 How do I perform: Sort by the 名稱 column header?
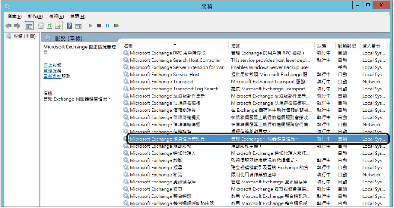[x=175, y=46]
